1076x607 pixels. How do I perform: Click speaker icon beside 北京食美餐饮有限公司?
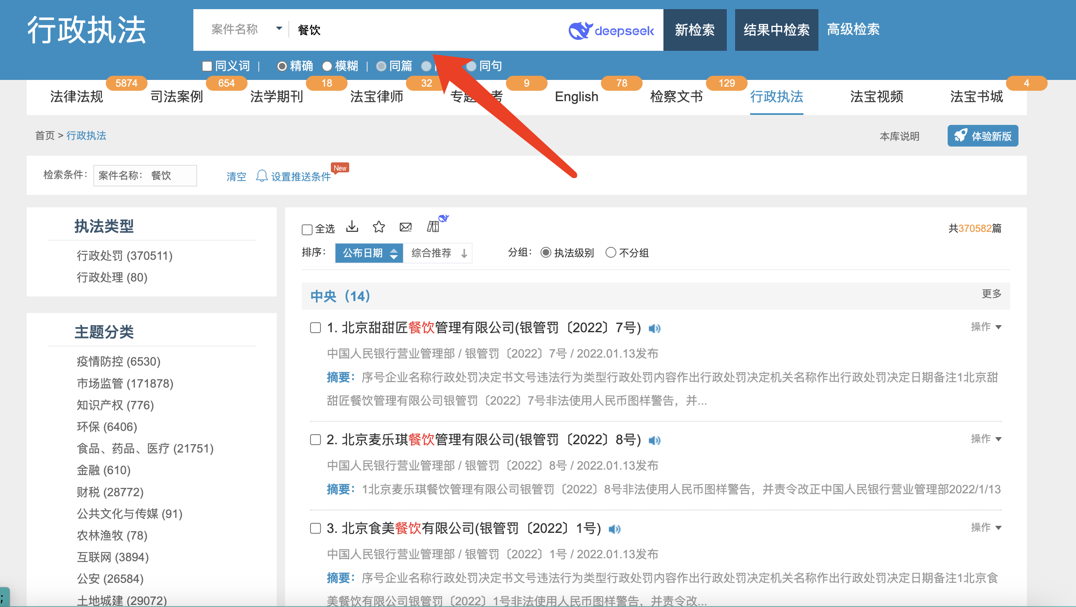point(614,529)
